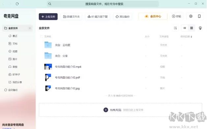Image resolution: width=207 pixels, height=129 pixels.
Task: Sort by the 大小 size column
Action: coord(147,37)
